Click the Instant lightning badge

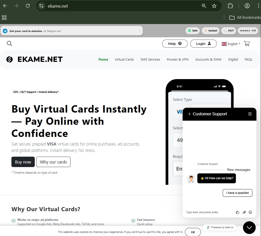(210, 30)
